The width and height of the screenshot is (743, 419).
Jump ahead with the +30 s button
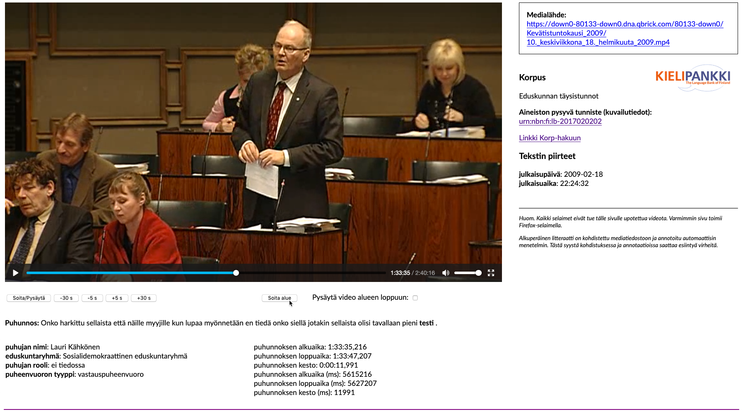coord(144,298)
